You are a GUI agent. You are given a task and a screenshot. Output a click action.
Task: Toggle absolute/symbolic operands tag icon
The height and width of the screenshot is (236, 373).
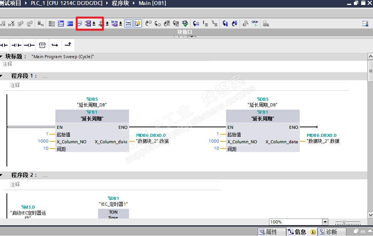click(88, 24)
